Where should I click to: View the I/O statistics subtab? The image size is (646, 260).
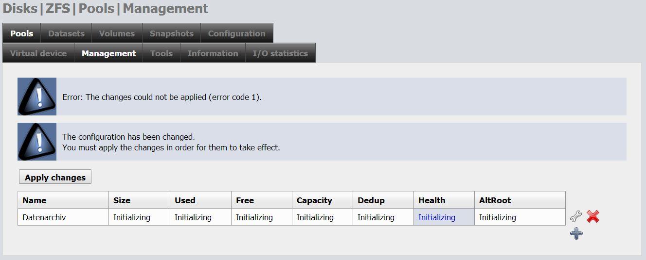coord(280,53)
